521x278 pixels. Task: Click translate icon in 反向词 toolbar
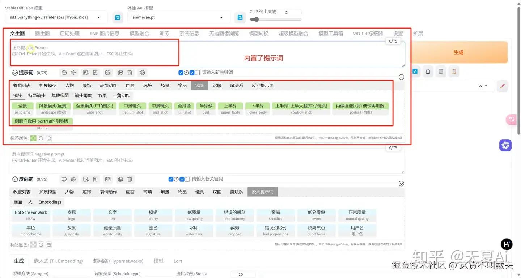108,179
